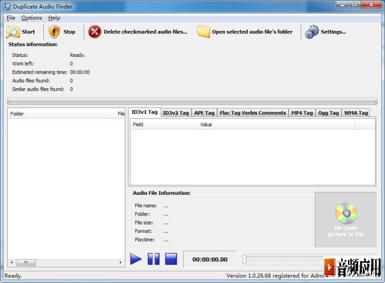Open the Options menu
Viewport: 385px width, 283px height.
point(32,18)
